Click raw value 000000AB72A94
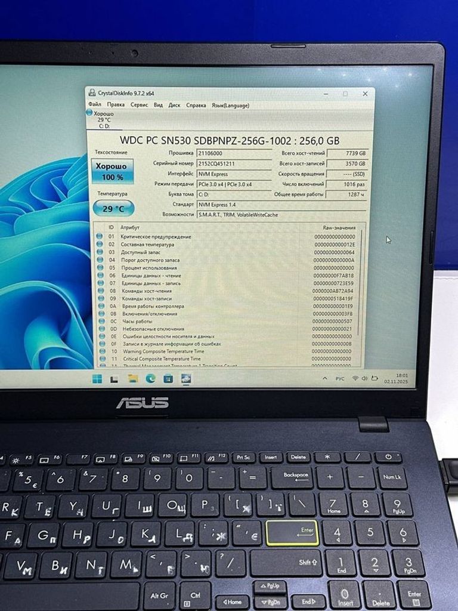Image resolution: width=458 pixels, height=611 pixels. (333, 291)
